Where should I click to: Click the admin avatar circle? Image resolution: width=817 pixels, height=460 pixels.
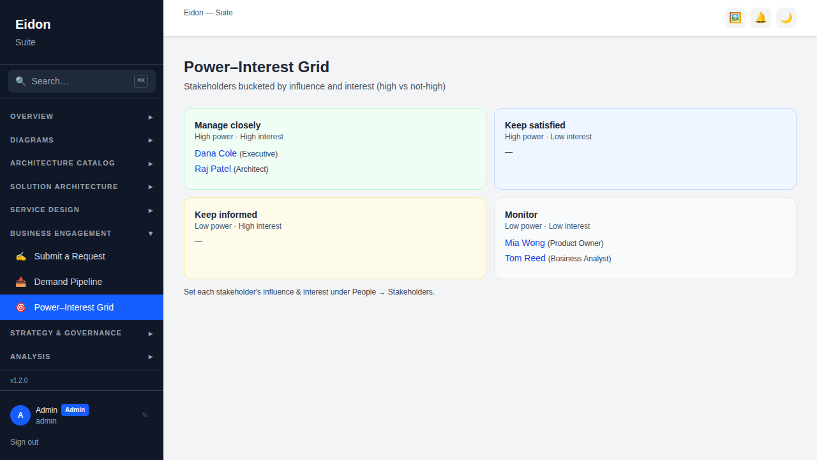click(x=20, y=415)
